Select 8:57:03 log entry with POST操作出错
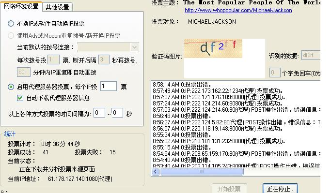 click(x=236, y=110)
